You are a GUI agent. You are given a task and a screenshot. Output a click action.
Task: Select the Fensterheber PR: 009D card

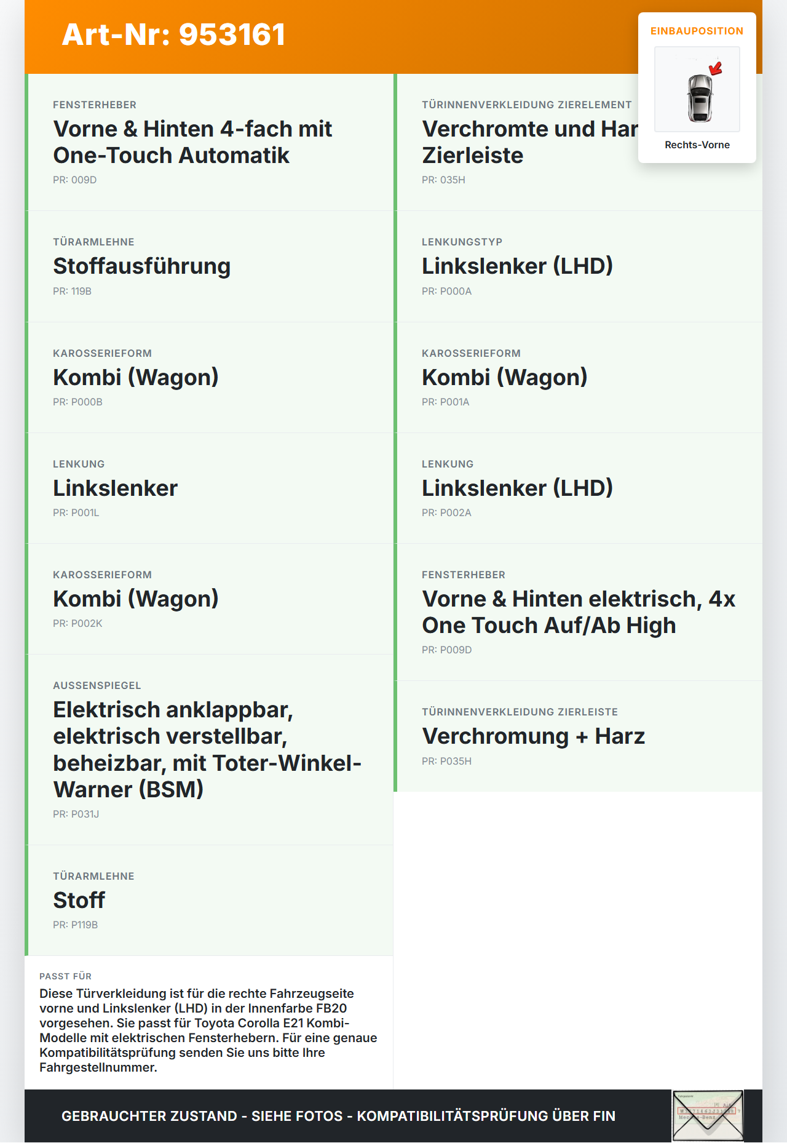[x=209, y=142]
